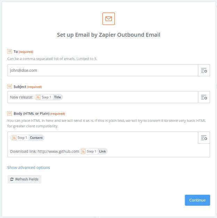
Task: Click the Refresh Fields button
Action: point(24,179)
